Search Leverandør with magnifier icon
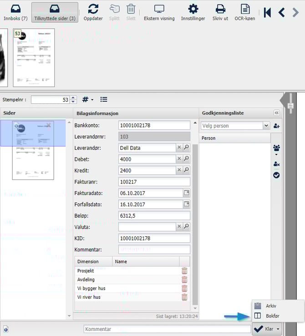The image size is (305, 336). [186, 148]
